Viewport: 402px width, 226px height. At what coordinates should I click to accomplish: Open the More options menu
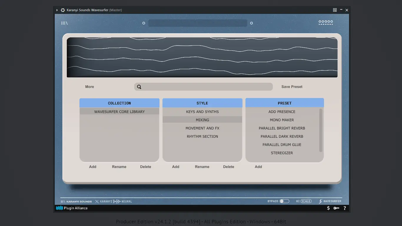pyautogui.click(x=89, y=87)
